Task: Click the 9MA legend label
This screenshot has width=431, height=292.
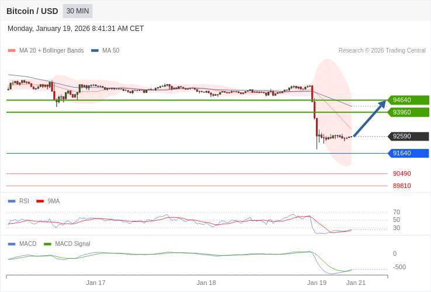Action: [x=54, y=201]
